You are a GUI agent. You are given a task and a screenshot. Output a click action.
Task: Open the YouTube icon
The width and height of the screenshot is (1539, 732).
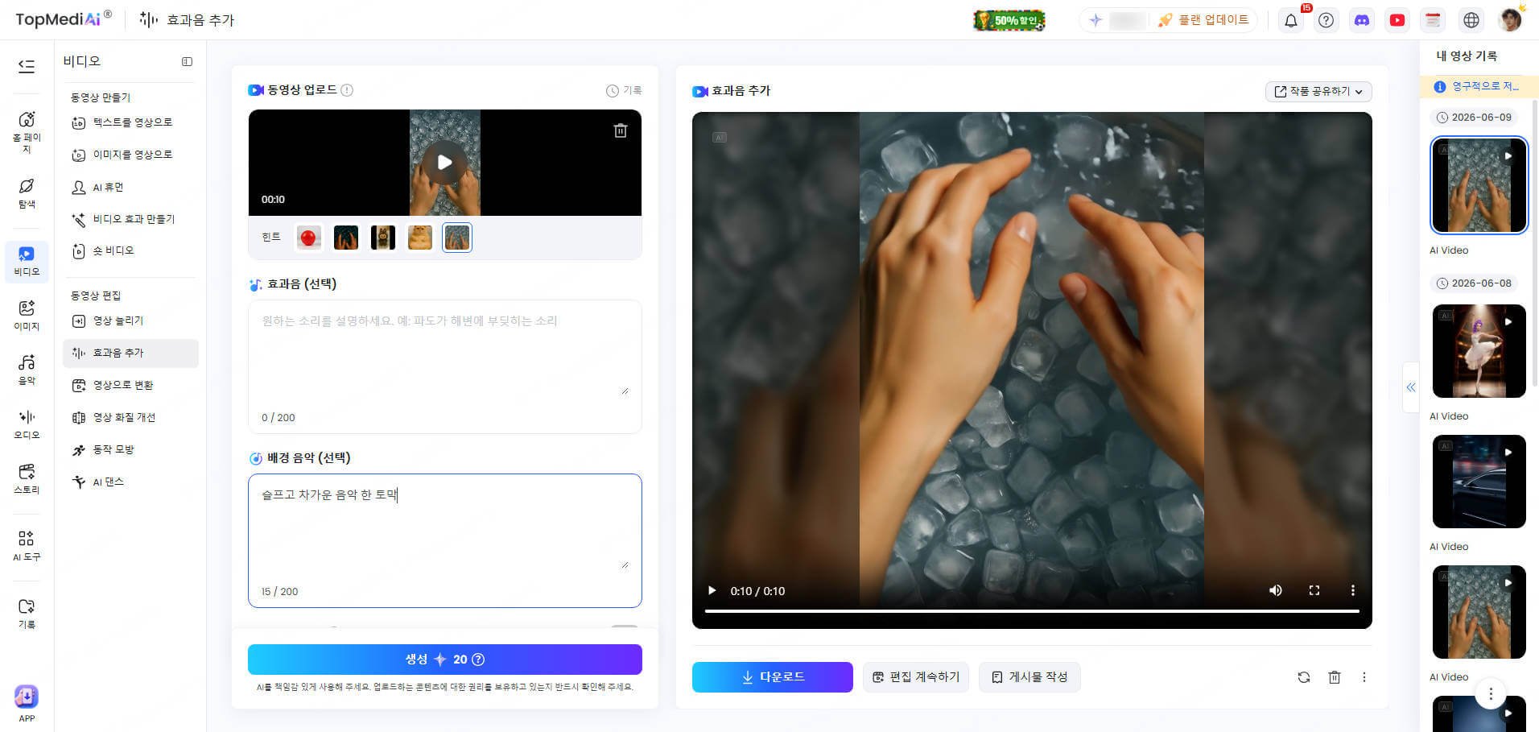tap(1397, 20)
